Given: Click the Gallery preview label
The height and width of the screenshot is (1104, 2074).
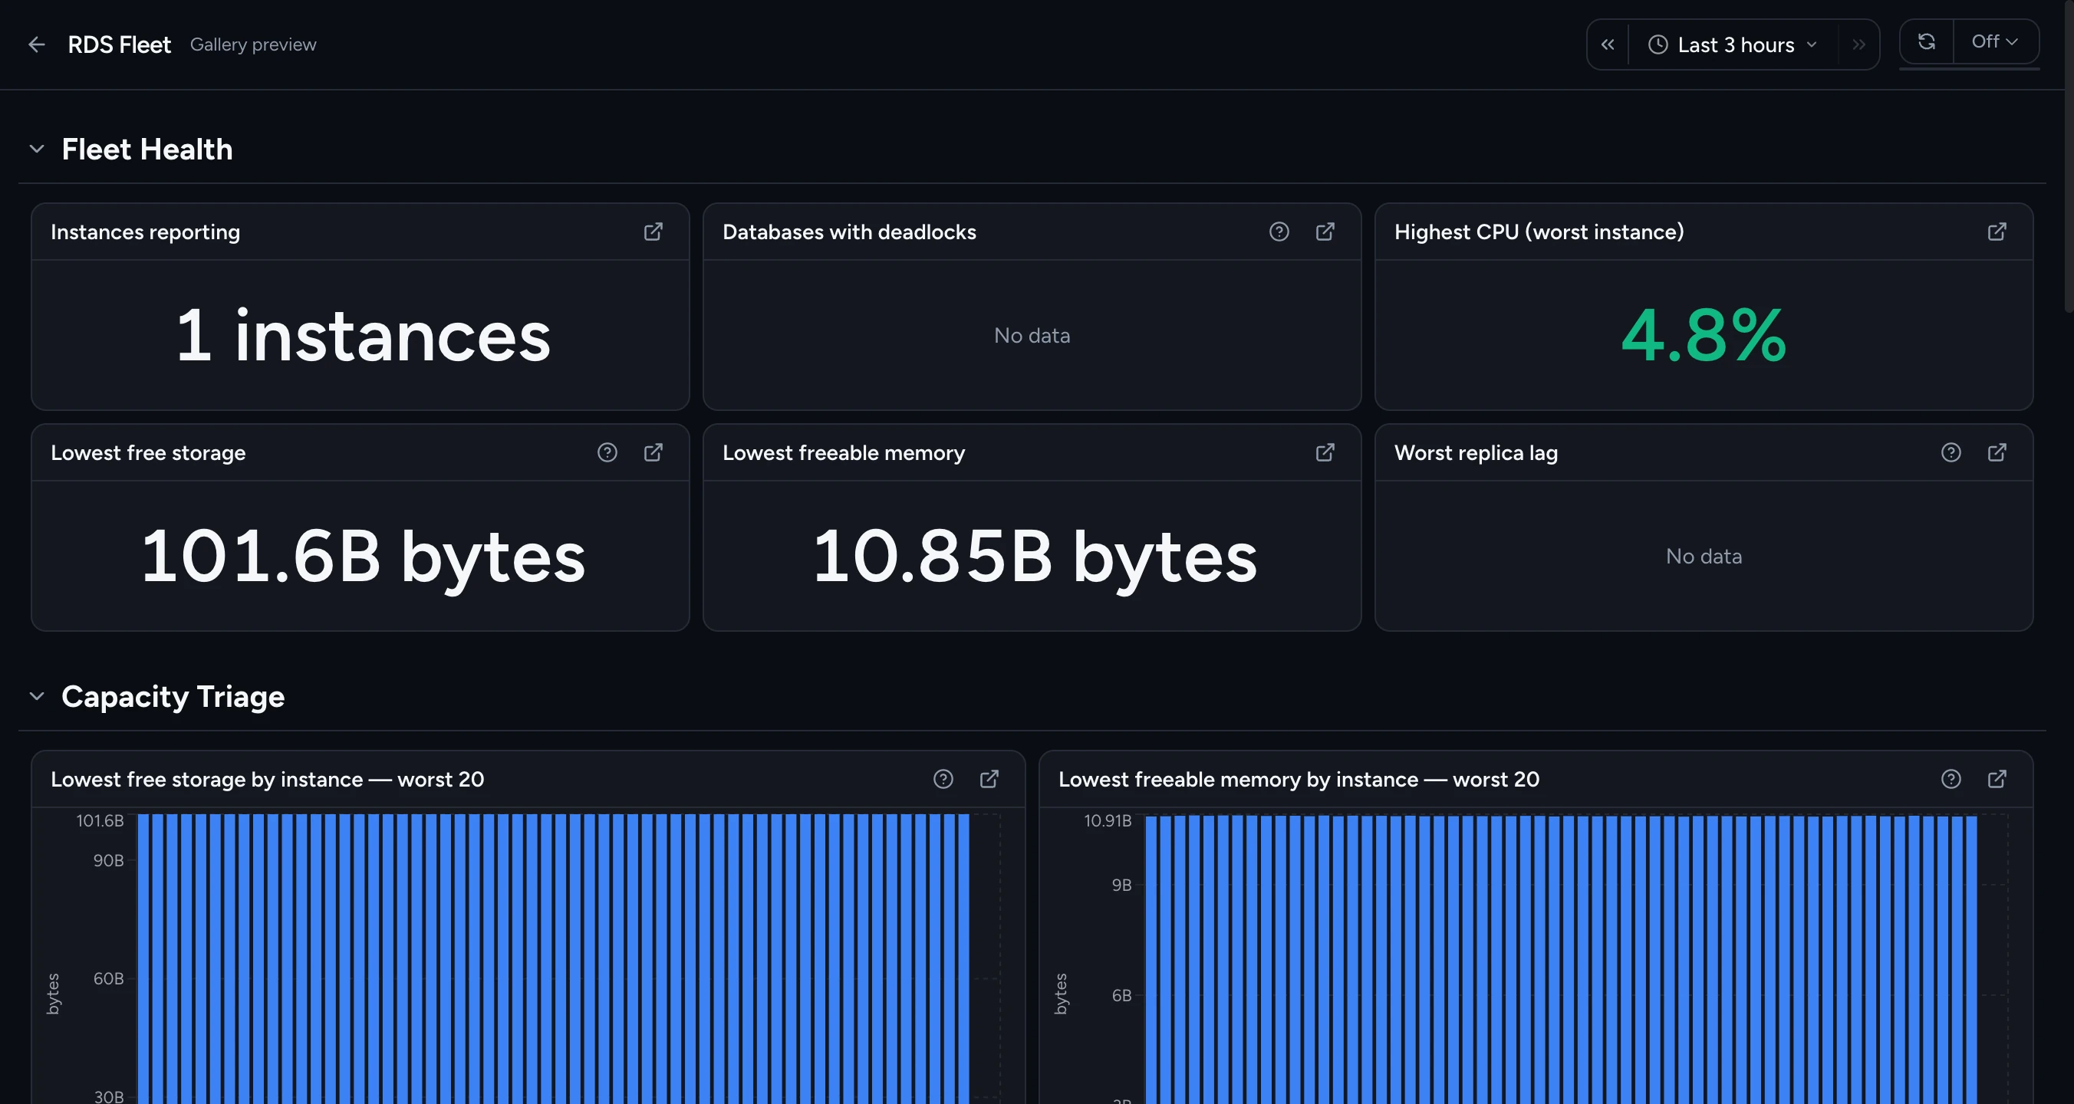Looking at the screenshot, I should point(253,44).
